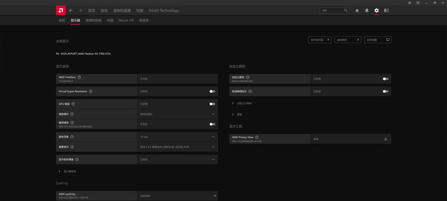Show help for AMD Privacy View

point(256,137)
